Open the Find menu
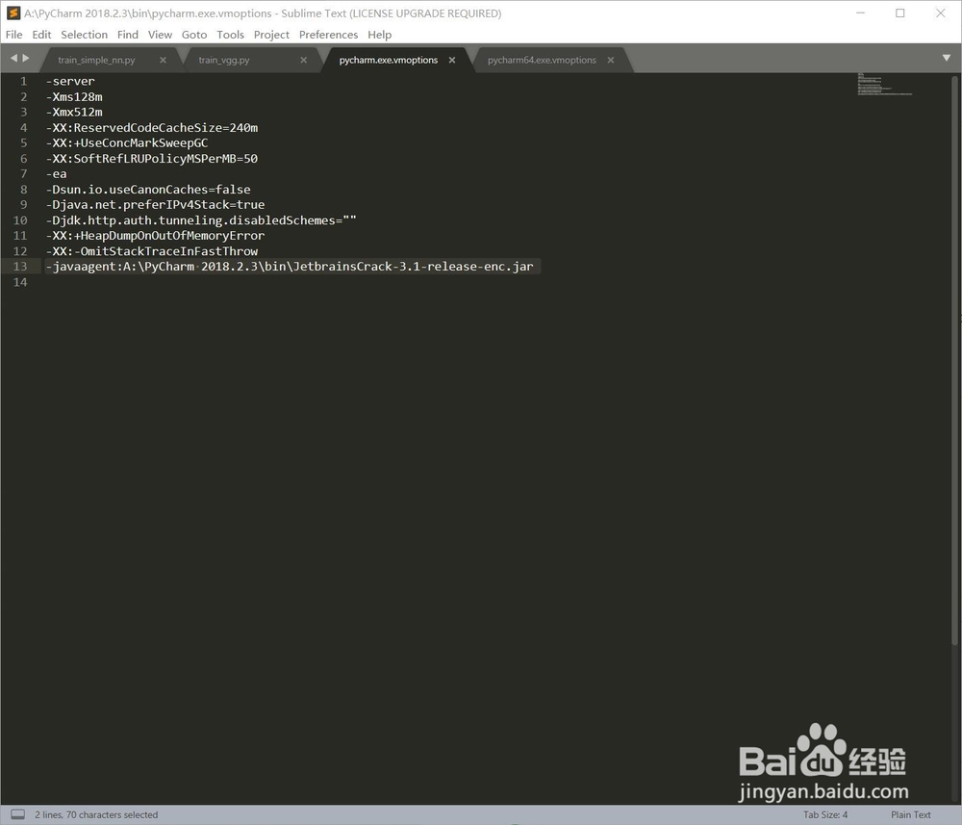Image resolution: width=962 pixels, height=825 pixels. pos(128,35)
